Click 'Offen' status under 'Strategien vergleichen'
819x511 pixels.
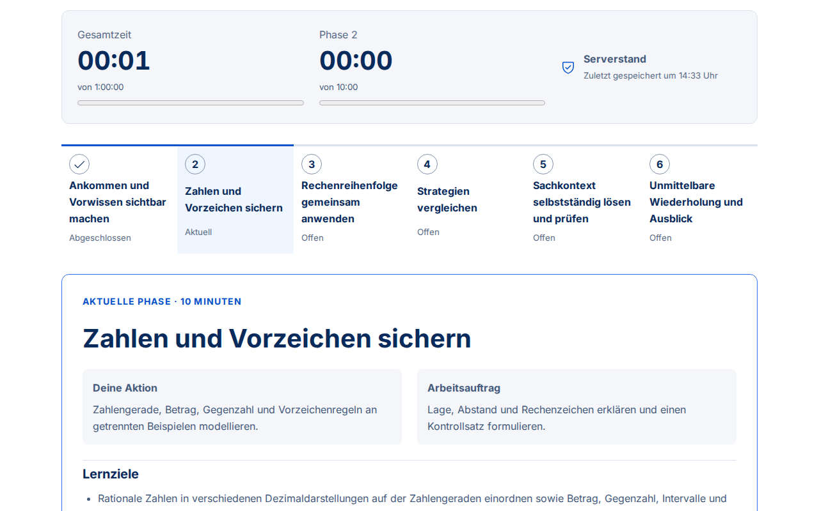(428, 232)
